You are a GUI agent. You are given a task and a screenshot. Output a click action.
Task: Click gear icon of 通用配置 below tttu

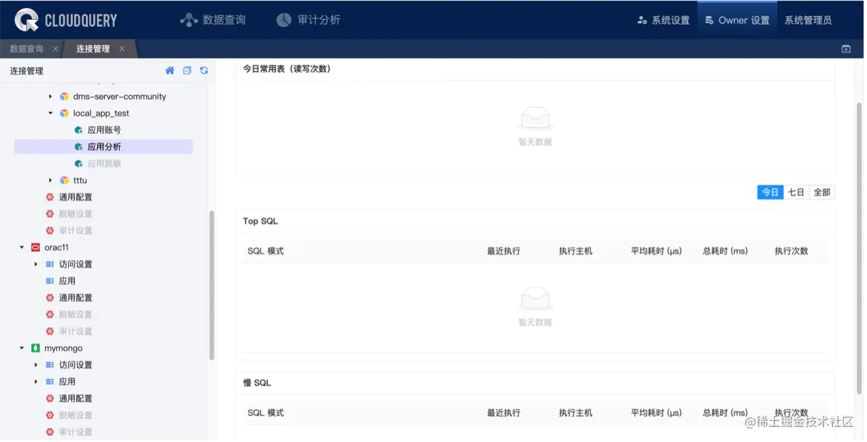(50, 197)
